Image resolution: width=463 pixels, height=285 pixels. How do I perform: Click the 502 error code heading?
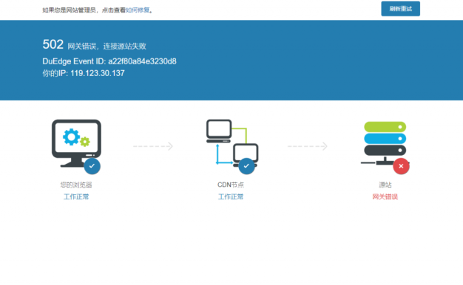[53, 44]
